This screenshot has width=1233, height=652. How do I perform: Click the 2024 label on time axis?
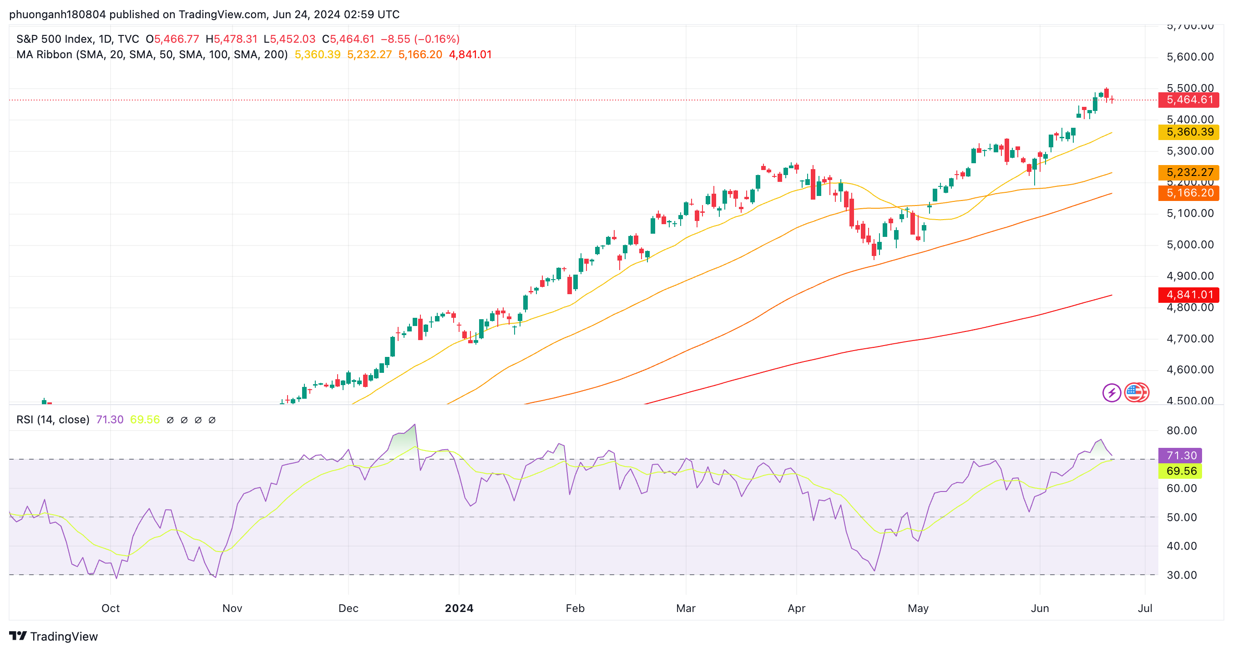pyautogui.click(x=459, y=608)
